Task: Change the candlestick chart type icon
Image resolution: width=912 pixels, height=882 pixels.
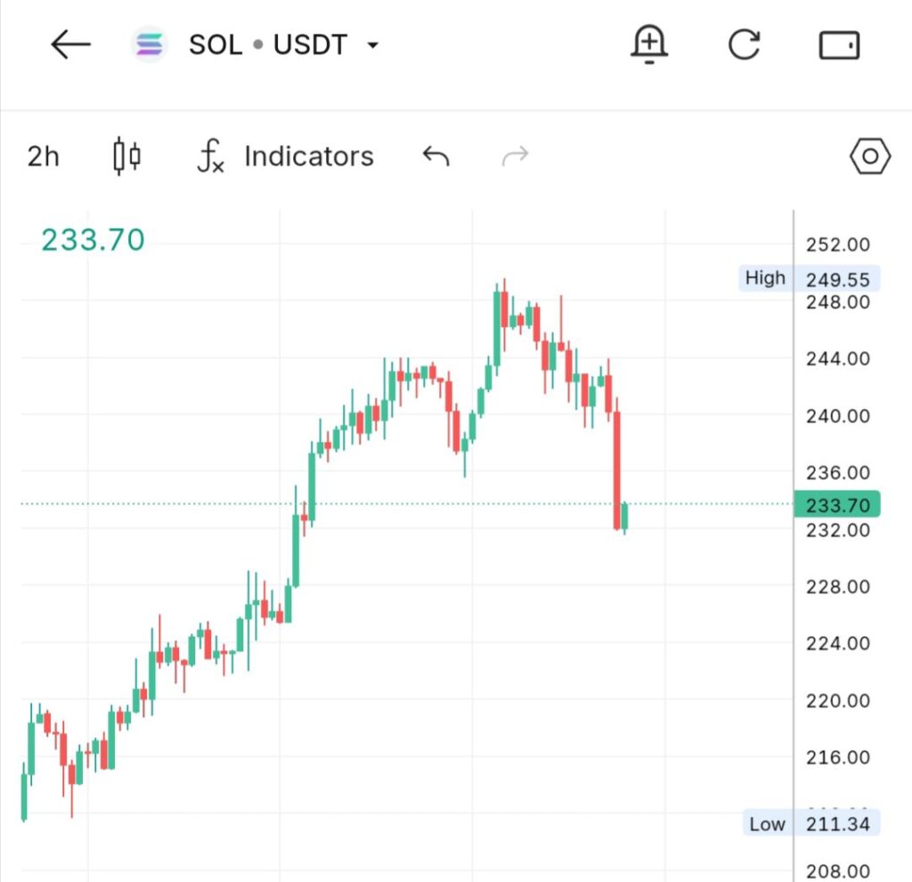Action: 126,157
